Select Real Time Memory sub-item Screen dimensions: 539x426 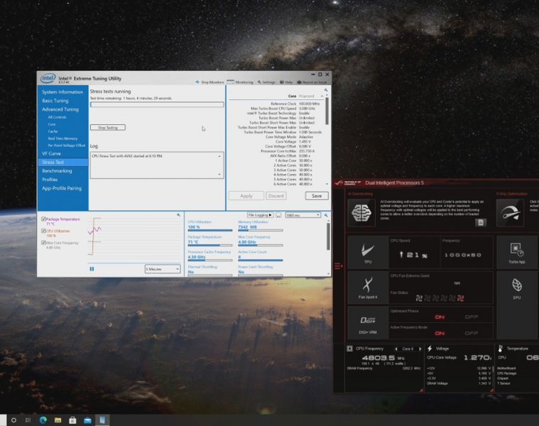point(62,138)
